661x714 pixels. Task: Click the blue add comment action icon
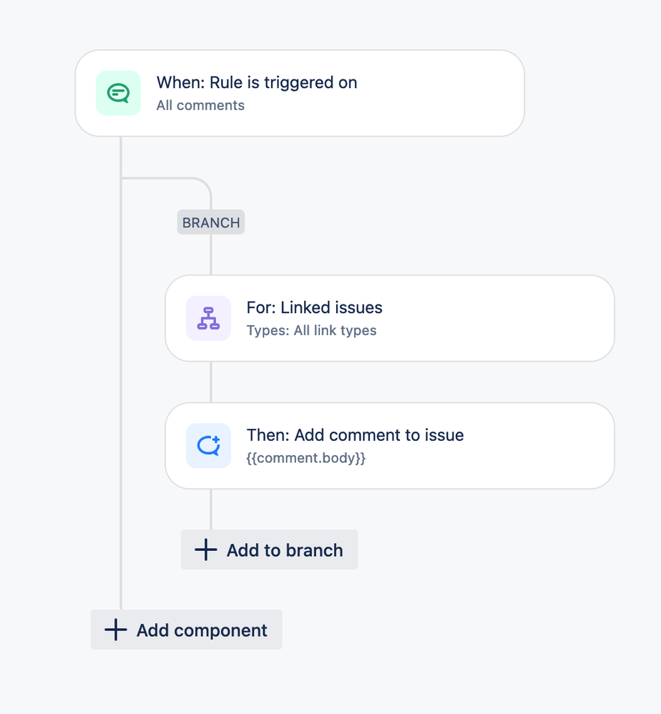tap(208, 446)
